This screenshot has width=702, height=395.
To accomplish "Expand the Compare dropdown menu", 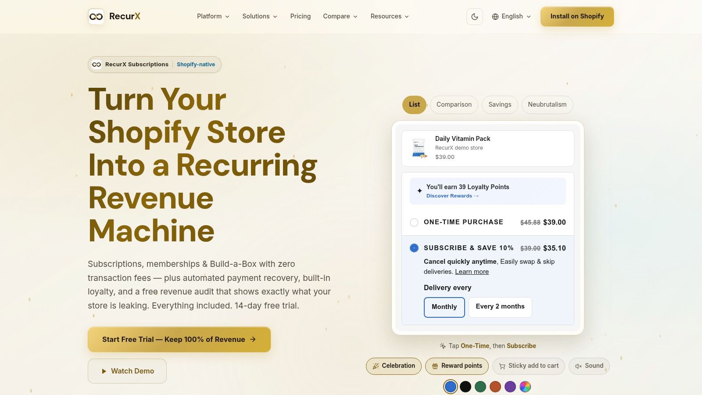I will pyautogui.click(x=340, y=16).
